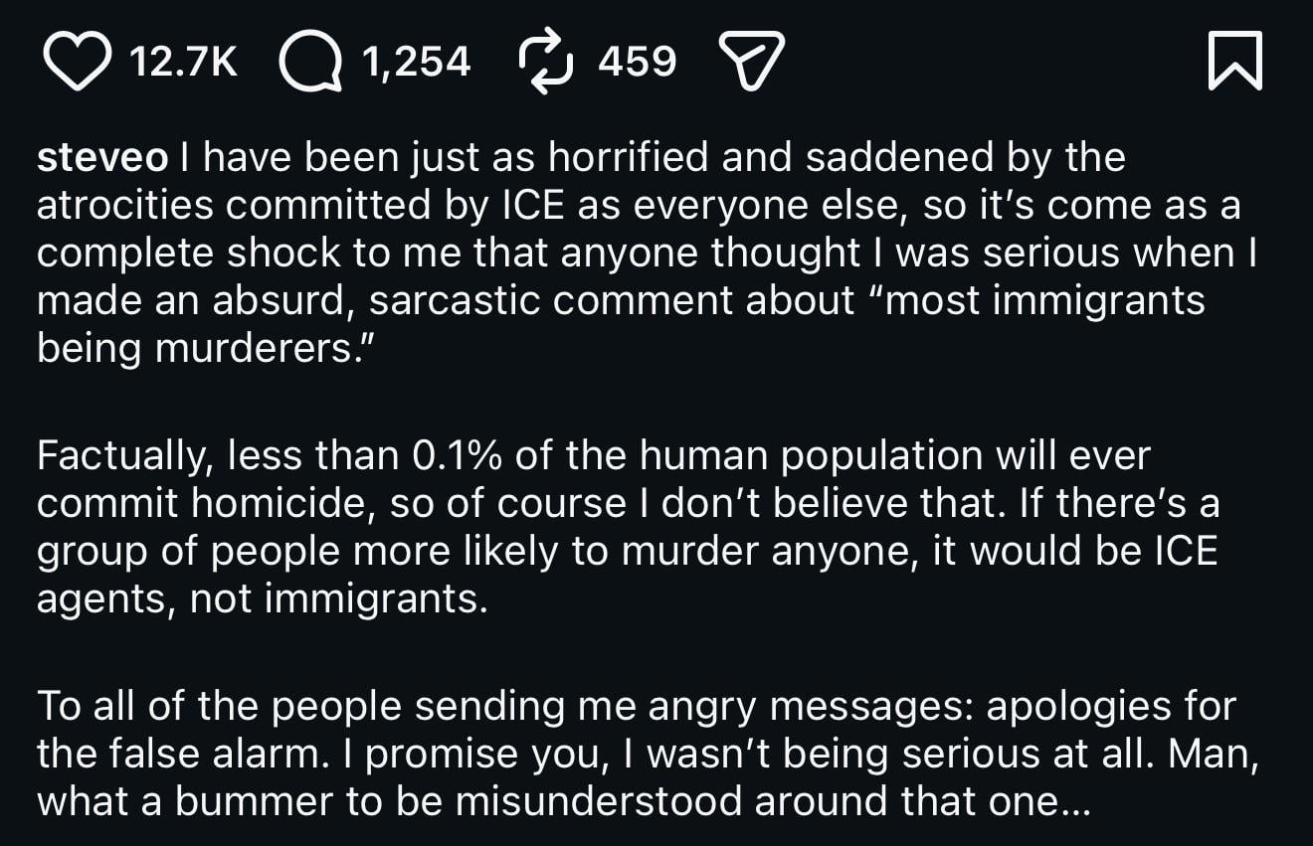Like the post with the heart icon
This screenshot has width=1313, height=846.
point(78,62)
